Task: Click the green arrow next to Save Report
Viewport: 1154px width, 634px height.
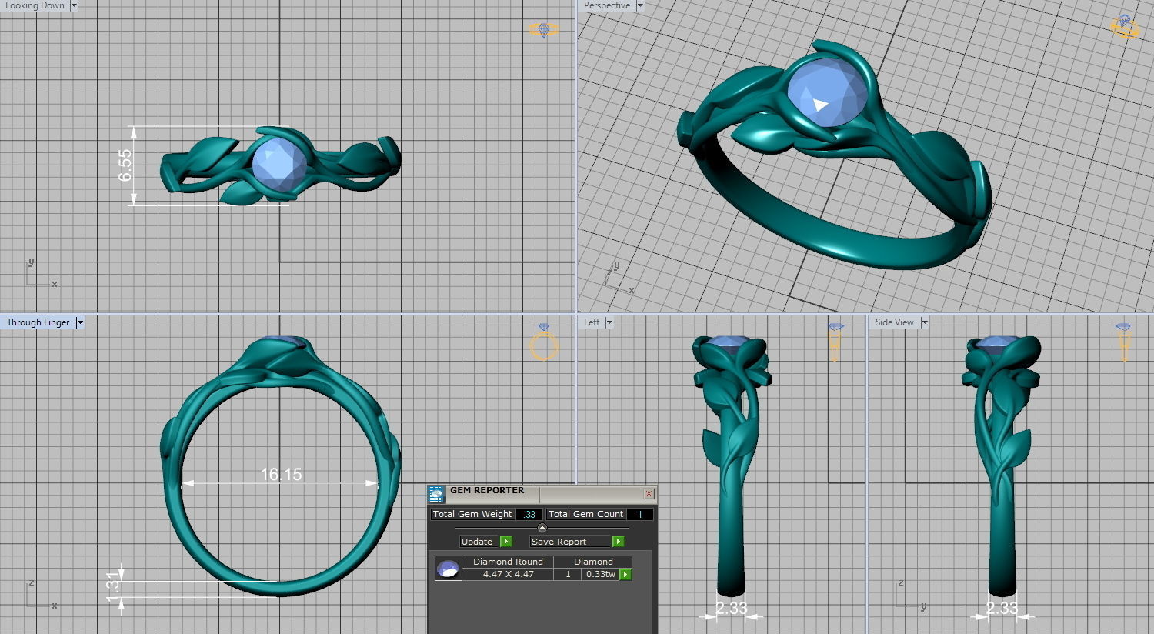Action: 618,542
